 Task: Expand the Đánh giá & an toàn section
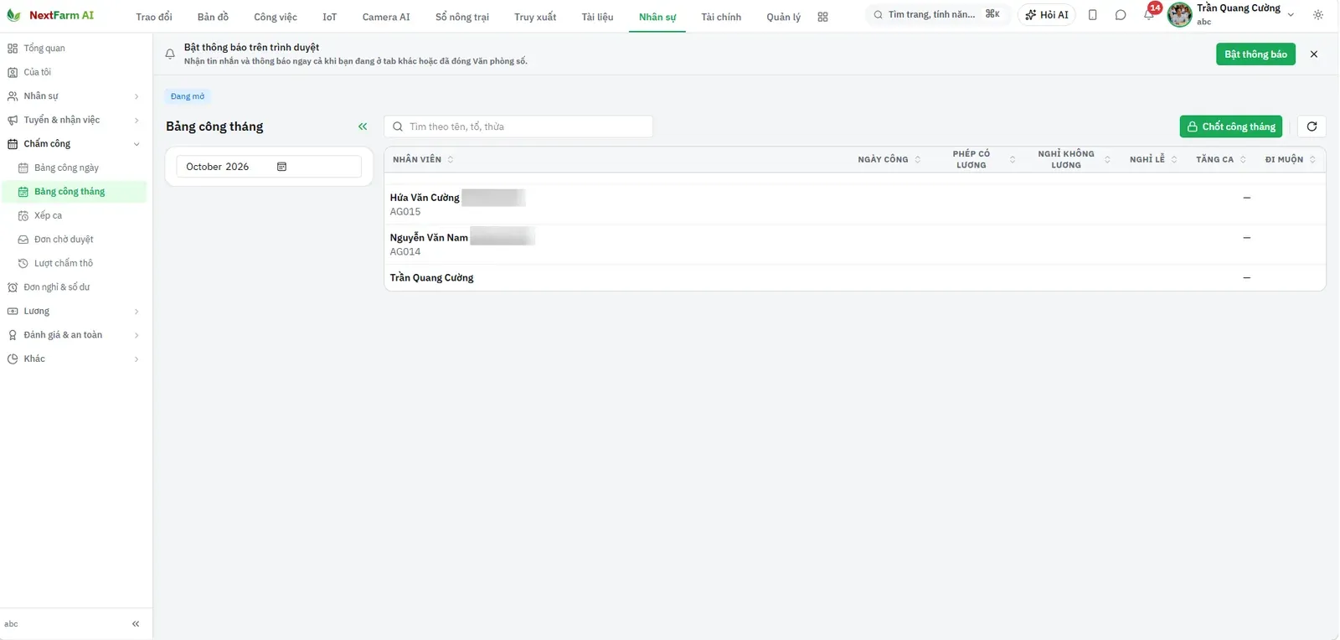tap(74, 335)
